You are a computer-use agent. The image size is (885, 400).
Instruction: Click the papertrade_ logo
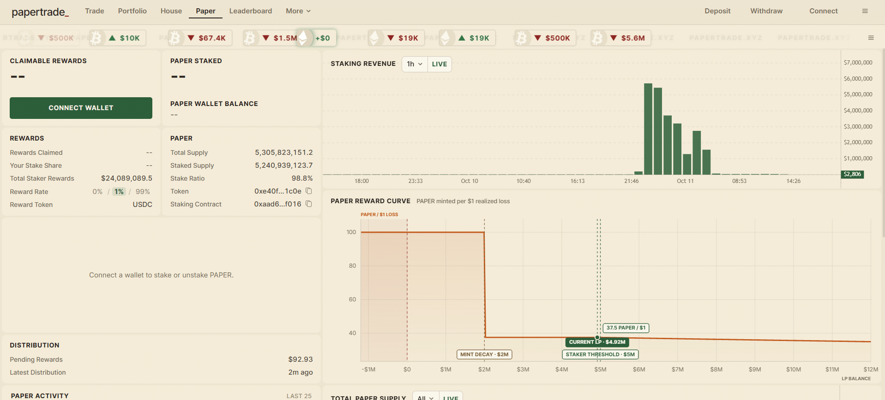point(40,12)
